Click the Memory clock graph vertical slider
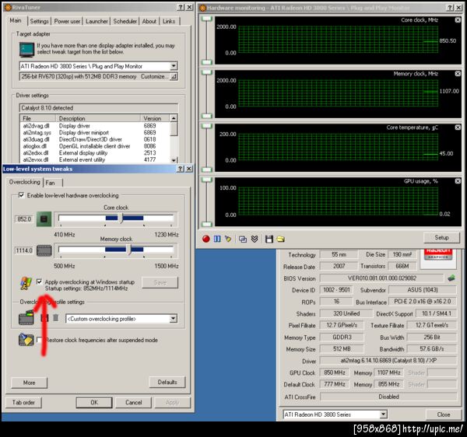Viewport: 467px width, 437px height. click(207, 94)
